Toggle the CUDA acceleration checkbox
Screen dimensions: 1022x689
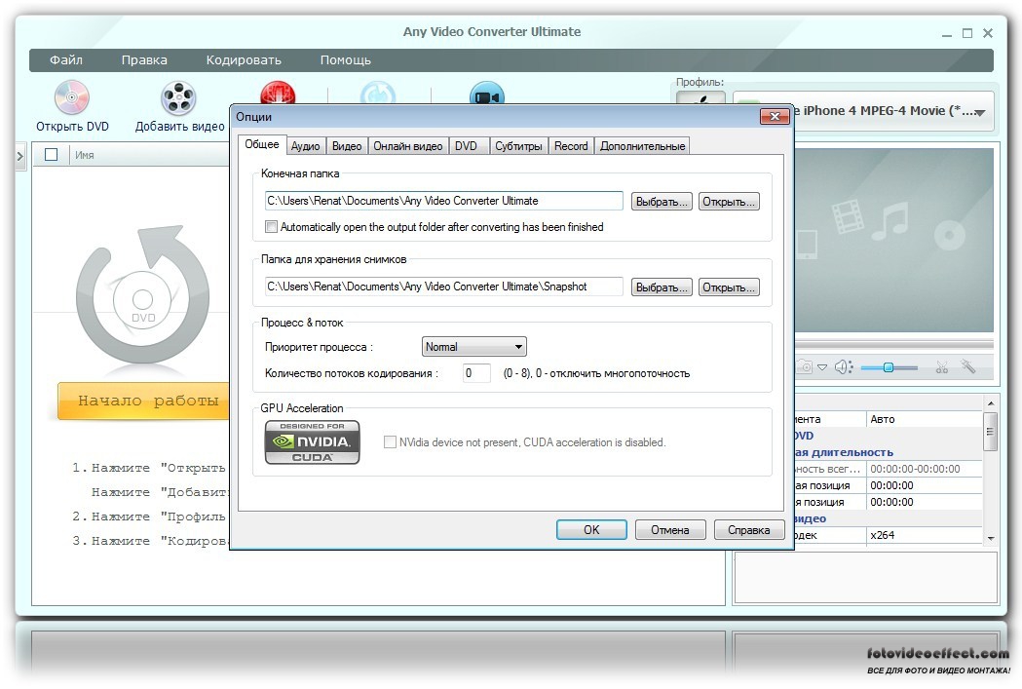390,441
